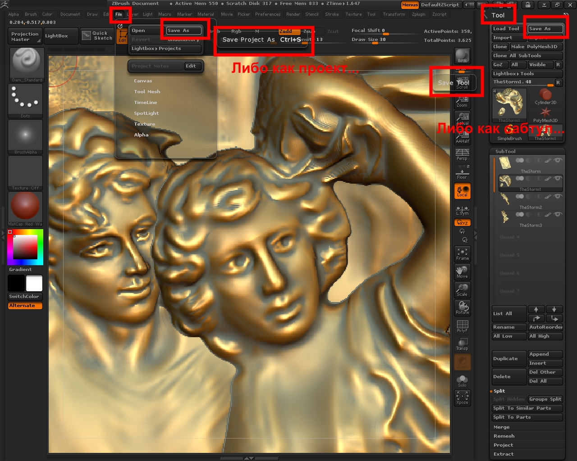Toggle the Floor grid icon

[x=463, y=172]
